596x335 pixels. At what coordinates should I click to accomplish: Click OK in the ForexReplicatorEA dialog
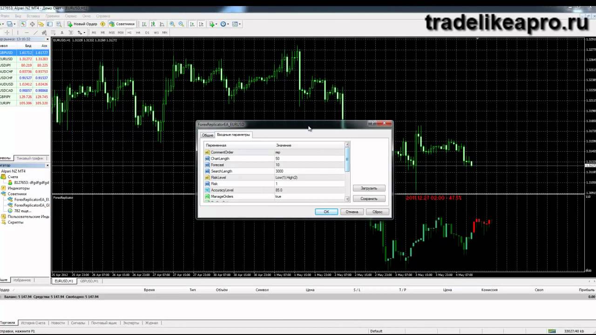[x=326, y=212]
